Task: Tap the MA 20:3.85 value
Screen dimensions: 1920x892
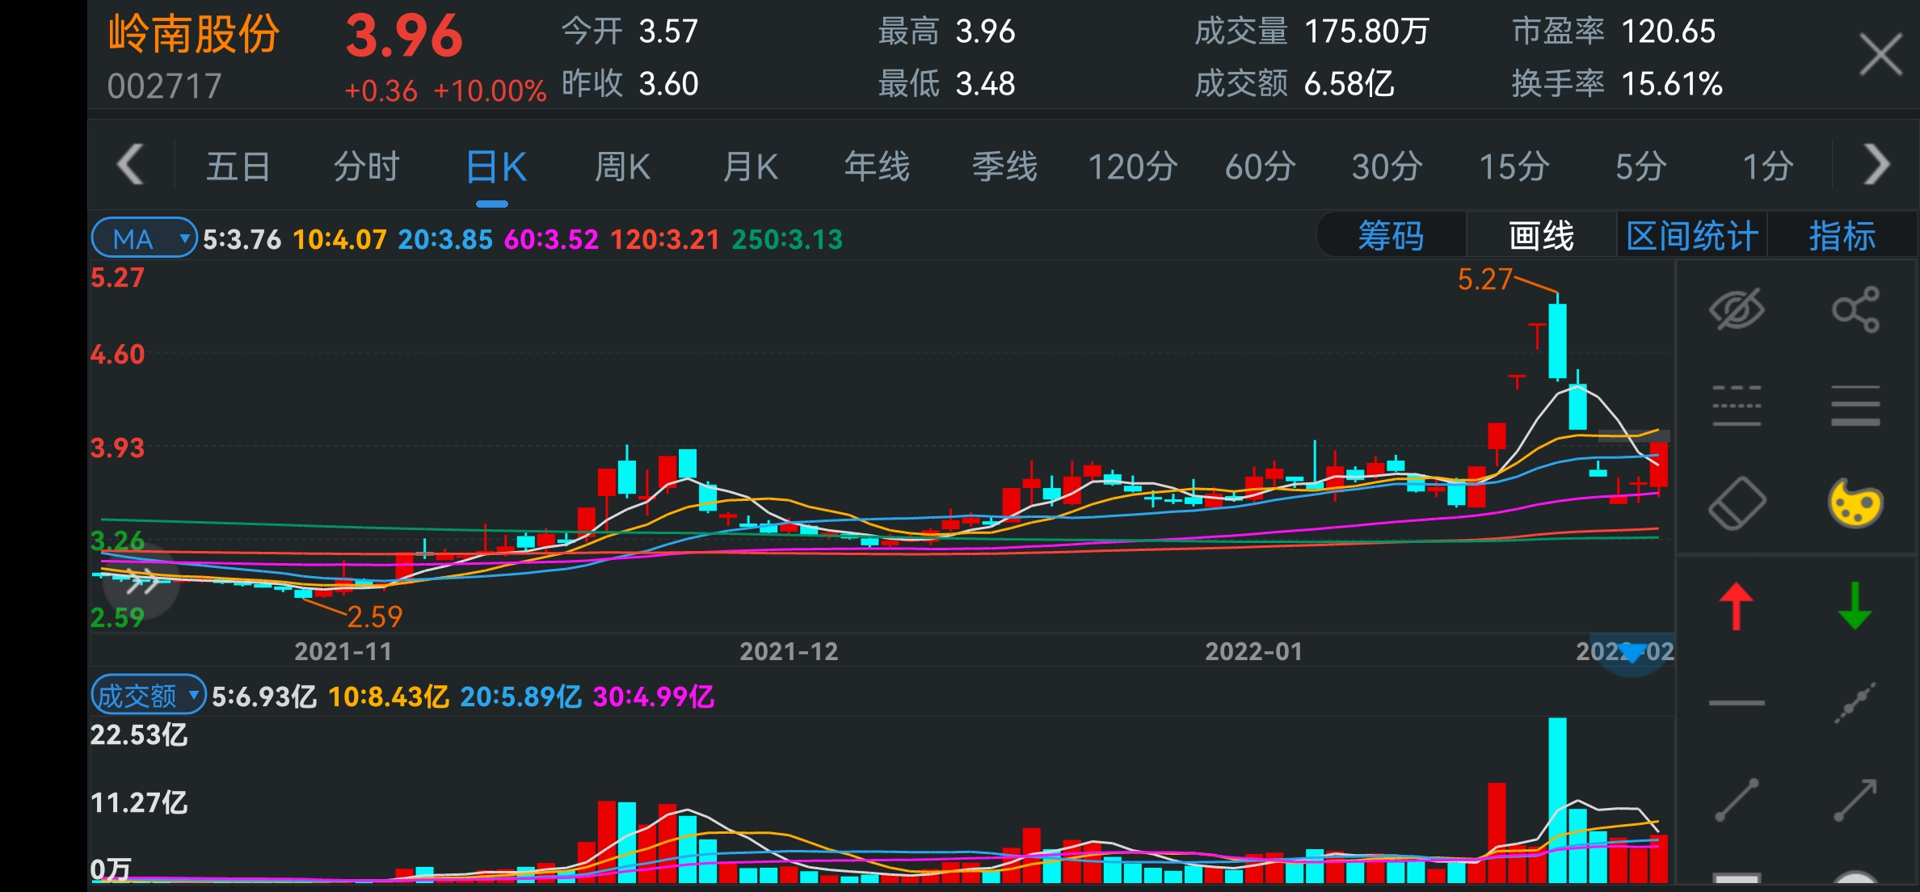Action: tap(445, 239)
